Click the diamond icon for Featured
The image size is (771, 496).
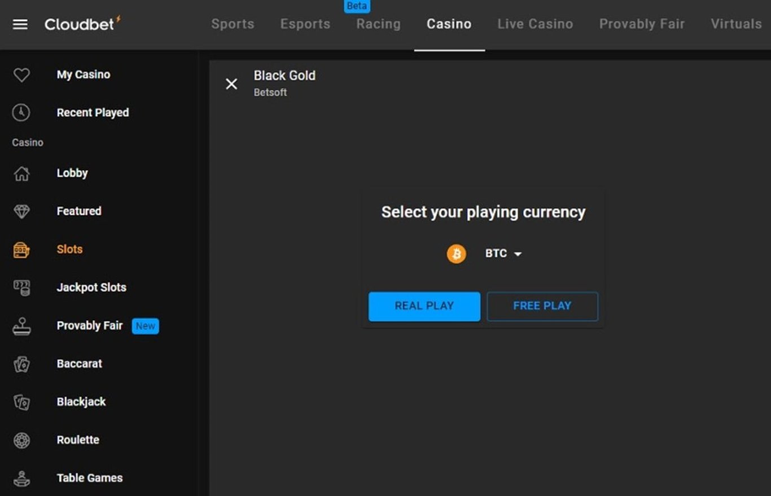click(x=21, y=211)
